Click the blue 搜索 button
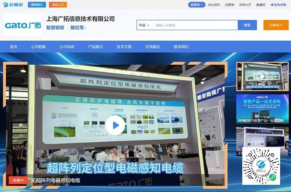Image resolution: width=291 pixels, height=192 pixels. click(x=247, y=25)
